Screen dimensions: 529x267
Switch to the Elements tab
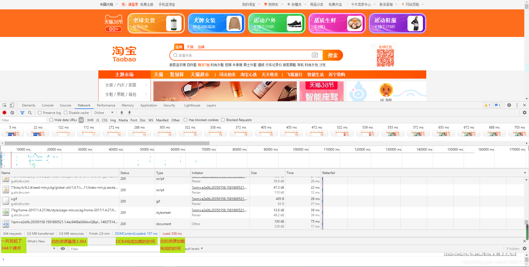coord(29,105)
